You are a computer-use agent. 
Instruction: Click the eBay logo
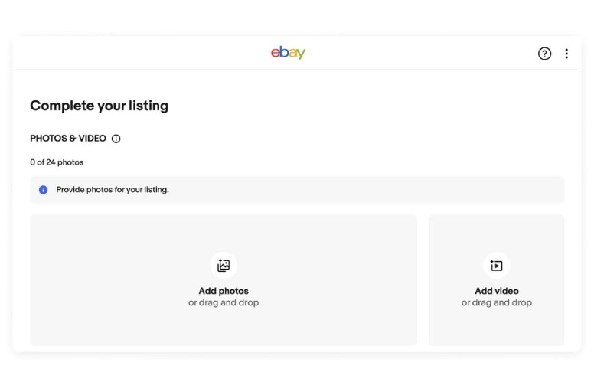288,52
